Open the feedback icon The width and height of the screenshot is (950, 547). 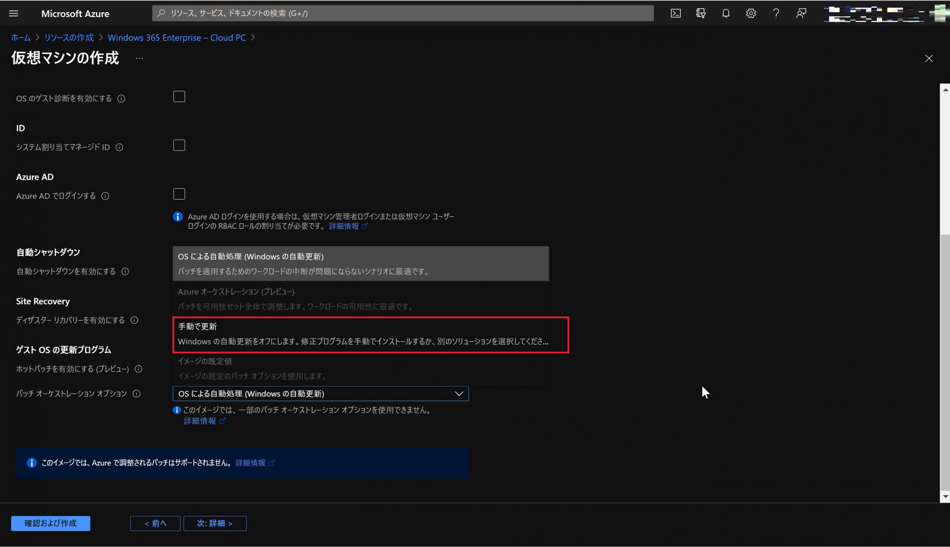tap(801, 13)
